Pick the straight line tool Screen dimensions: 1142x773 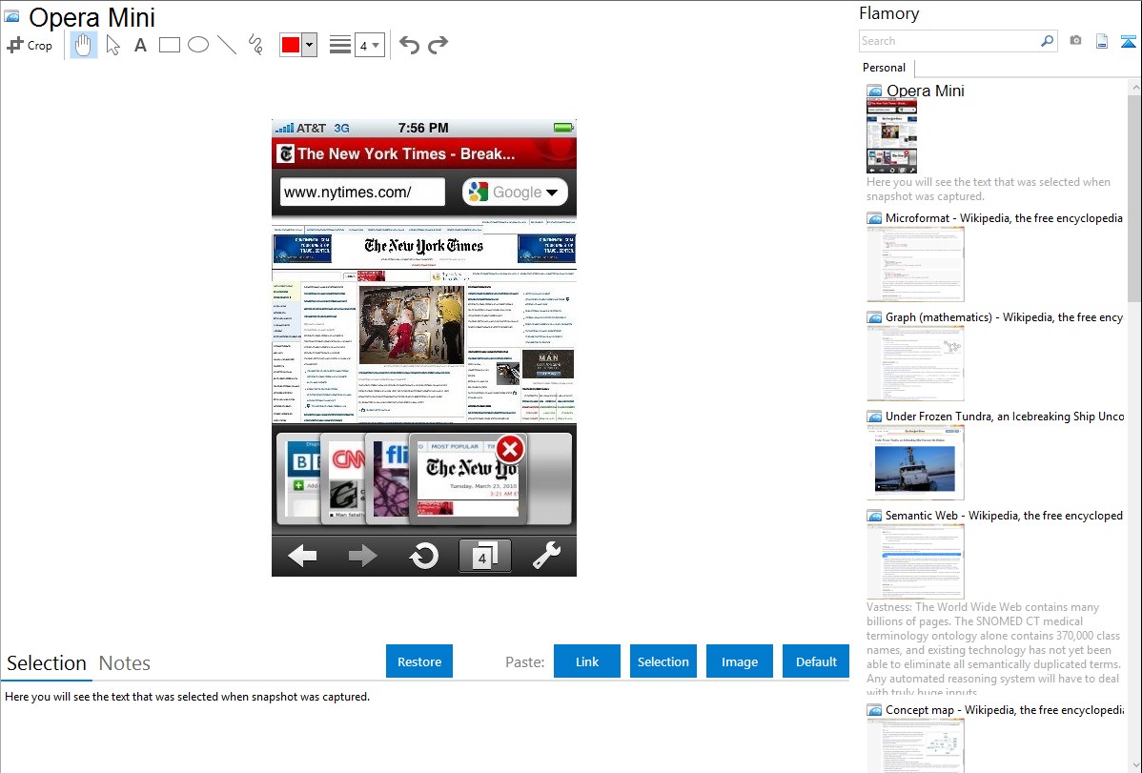(227, 45)
